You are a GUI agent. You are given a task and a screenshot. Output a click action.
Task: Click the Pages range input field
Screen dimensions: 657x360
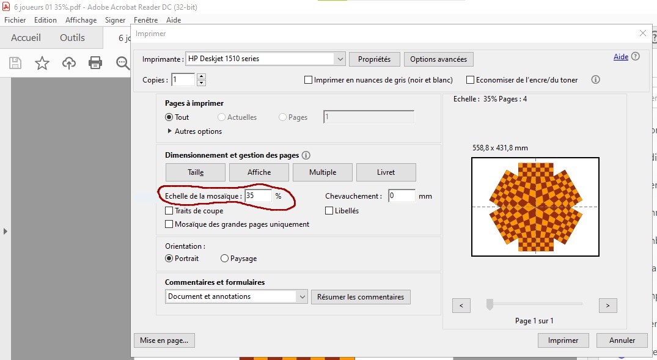pos(369,117)
